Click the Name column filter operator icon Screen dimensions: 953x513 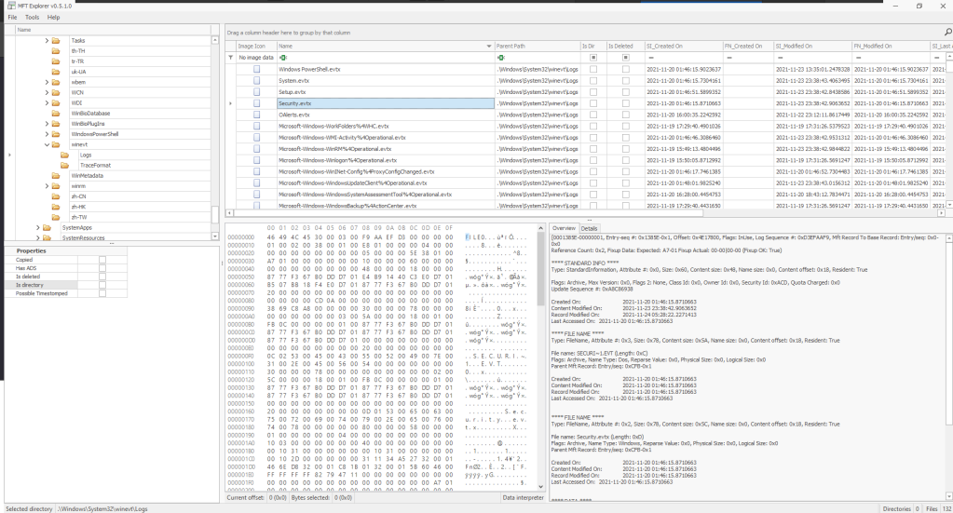(x=280, y=57)
